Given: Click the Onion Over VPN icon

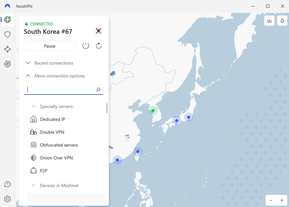Looking at the screenshot, I should click(34, 158).
